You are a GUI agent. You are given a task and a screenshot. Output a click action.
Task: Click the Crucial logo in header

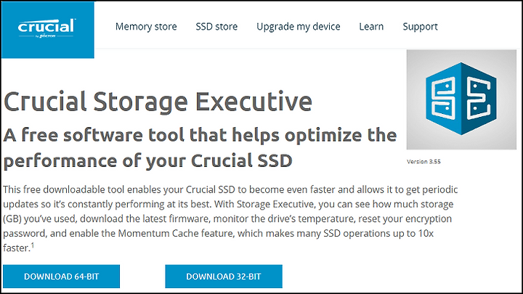tap(46, 28)
